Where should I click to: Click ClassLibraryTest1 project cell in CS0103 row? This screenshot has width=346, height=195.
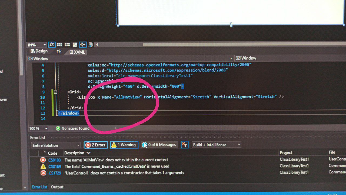click(294, 159)
